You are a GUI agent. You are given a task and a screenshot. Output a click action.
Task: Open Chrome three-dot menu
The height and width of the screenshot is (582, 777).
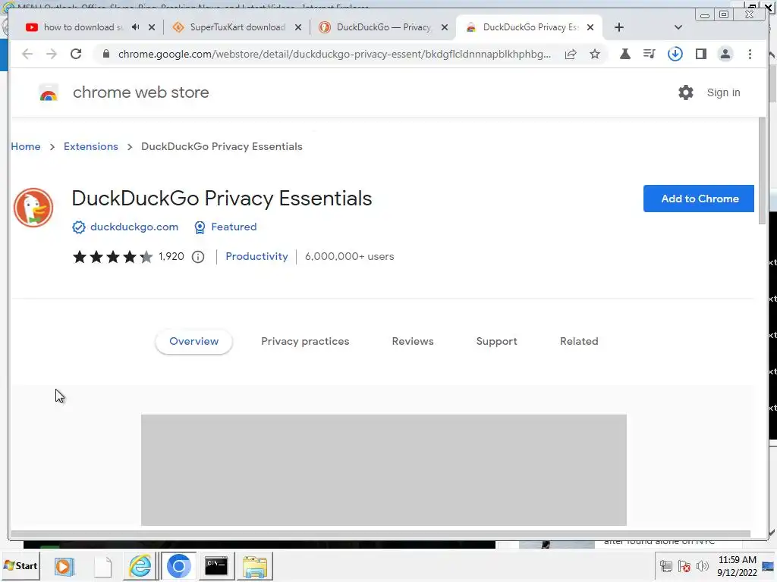[750, 54]
